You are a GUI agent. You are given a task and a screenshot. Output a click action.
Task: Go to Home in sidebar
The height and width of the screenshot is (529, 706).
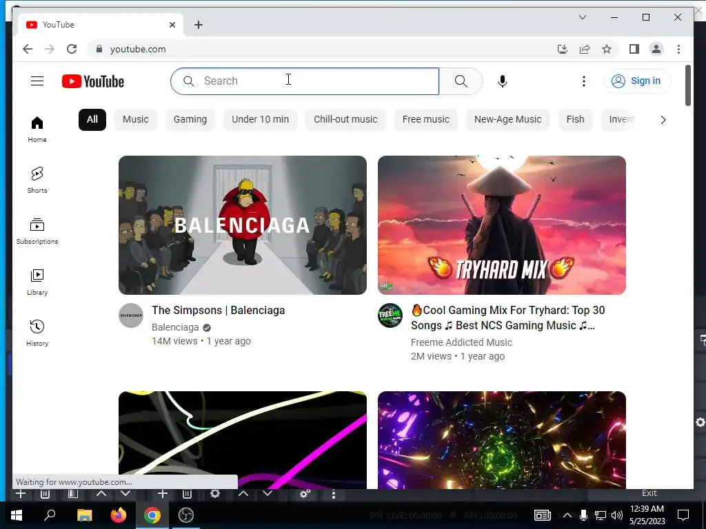point(37,129)
